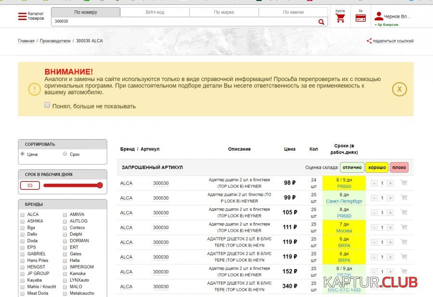
Task: Check the Kayaba brand filter checkbox
Action: point(22,281)
